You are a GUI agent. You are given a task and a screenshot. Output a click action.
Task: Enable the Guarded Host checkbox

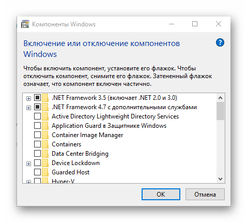tap(37, 172)
